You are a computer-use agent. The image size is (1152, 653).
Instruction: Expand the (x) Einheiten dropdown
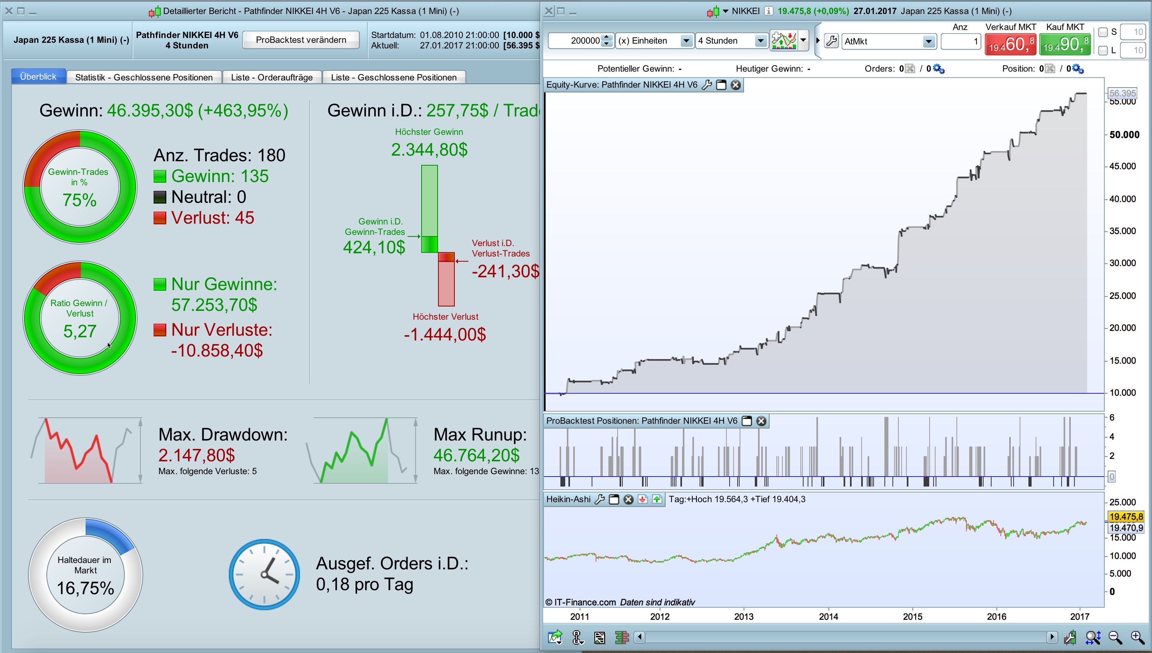(x=686, y=41)
